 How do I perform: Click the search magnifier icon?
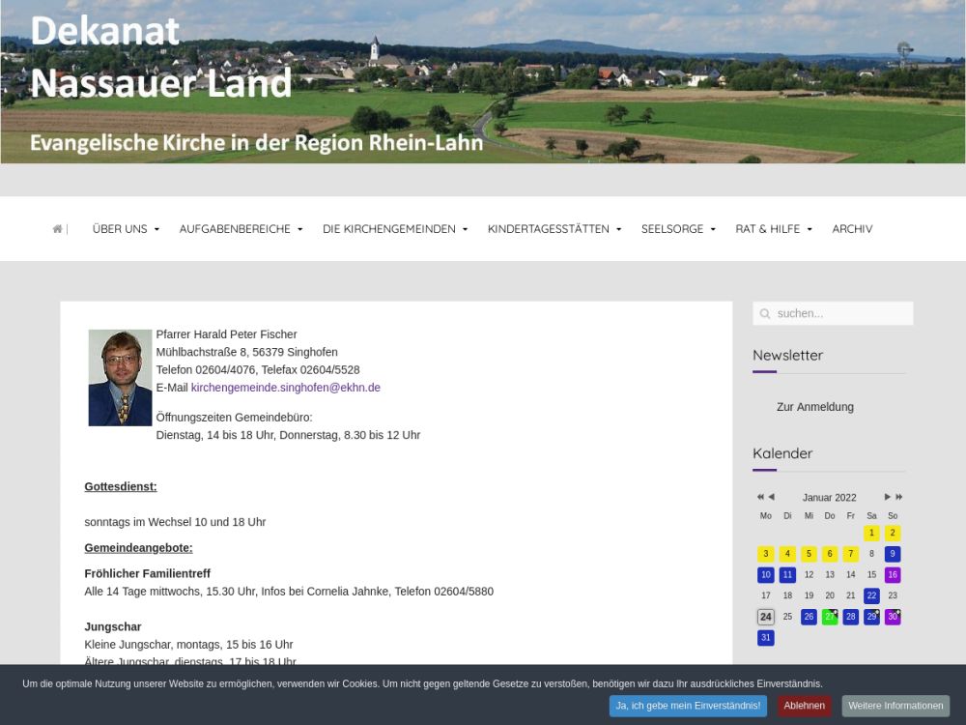765,314
